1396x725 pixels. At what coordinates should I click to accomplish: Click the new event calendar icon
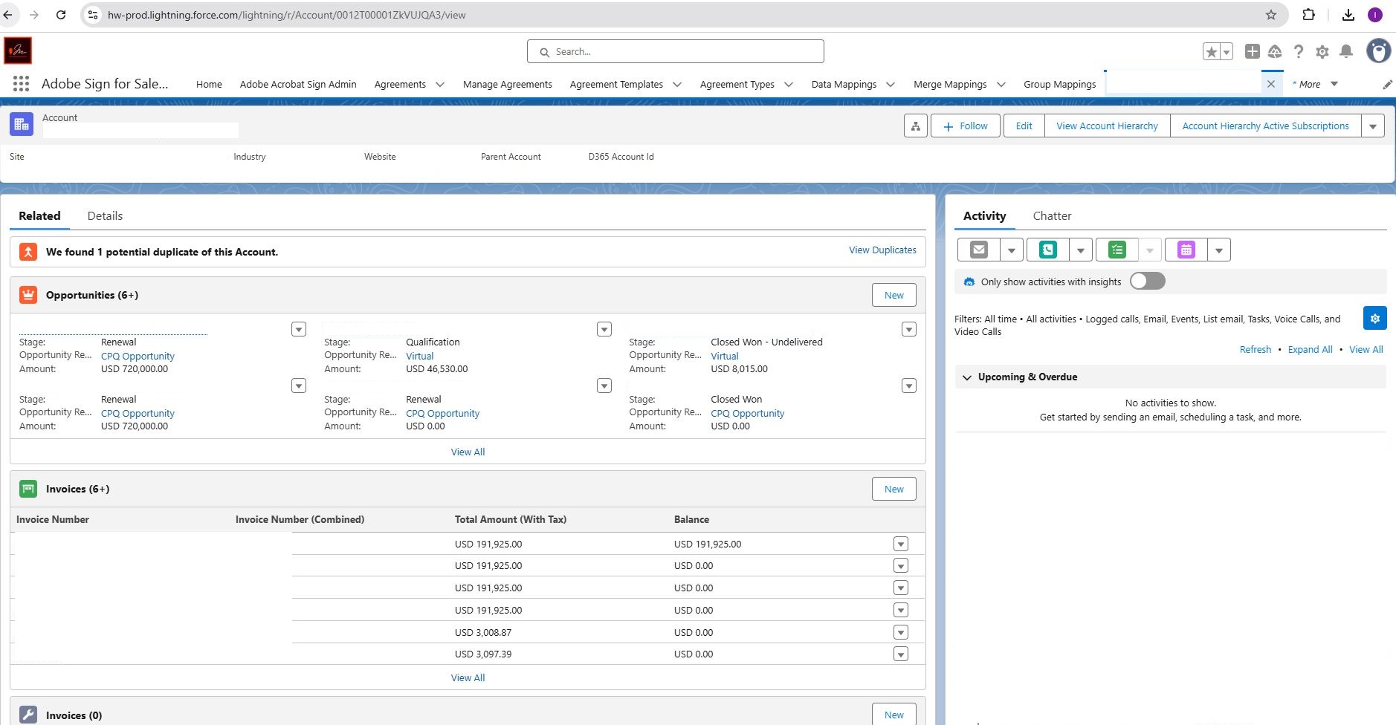point(1186,250)
